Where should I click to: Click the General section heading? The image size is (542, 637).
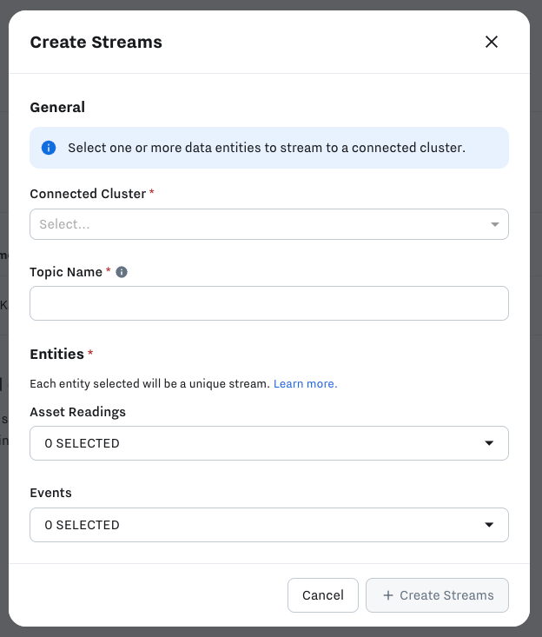click(x=57, y=108)
